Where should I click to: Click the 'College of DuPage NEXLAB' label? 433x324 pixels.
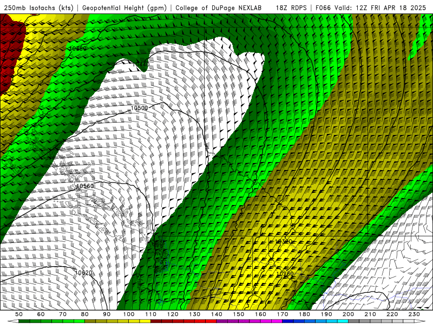tap(219, 8)
